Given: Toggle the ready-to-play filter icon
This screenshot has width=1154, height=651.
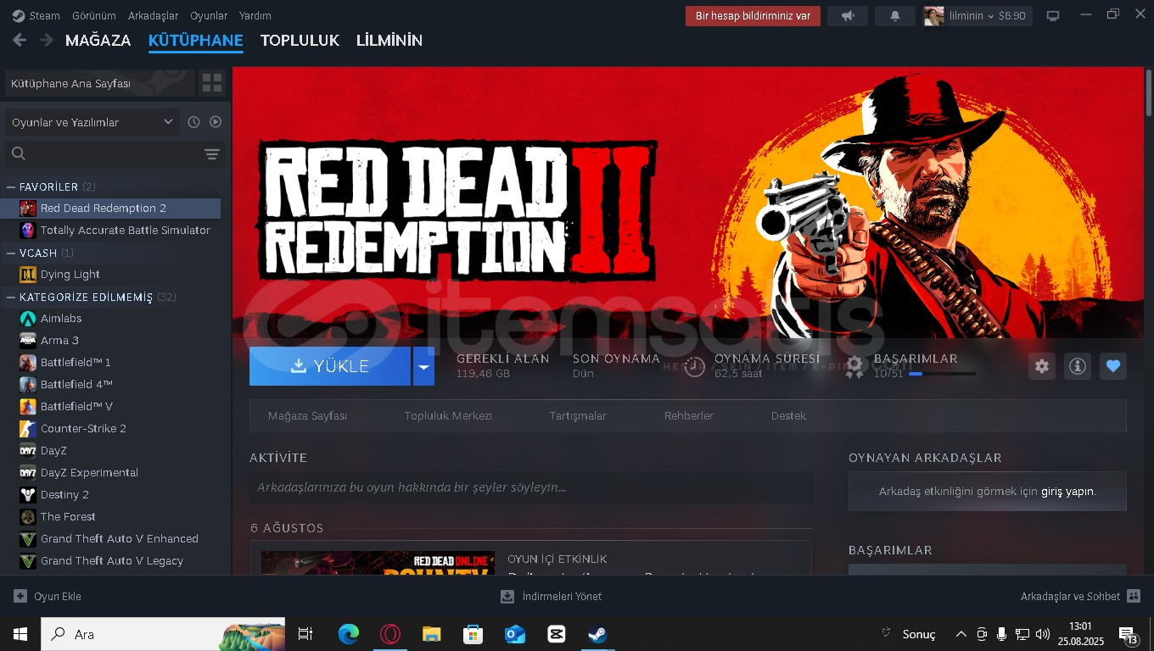Looking at the screenshot, I should pos(216,122).
